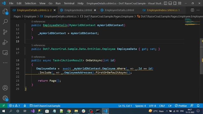
Task: Open Customize Layout icon
Action: tap(180, 3)
